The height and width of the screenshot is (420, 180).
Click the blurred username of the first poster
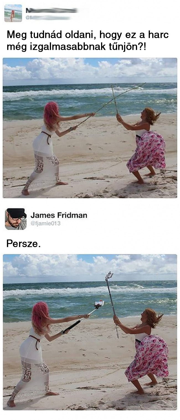tap(51, 11)
